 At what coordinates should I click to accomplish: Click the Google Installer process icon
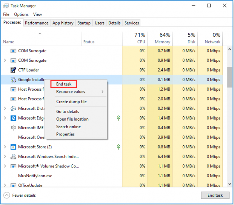pos(13,80)
